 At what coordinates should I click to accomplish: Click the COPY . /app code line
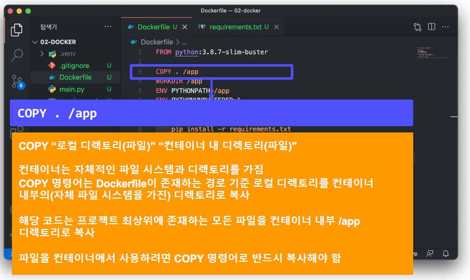pyautogui.click(x=177, y=72)
